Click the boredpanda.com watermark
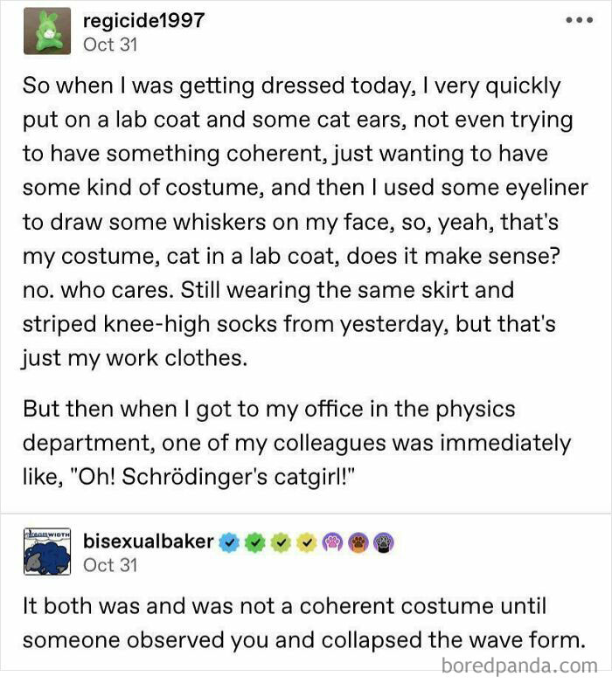 tap(525, 666)
